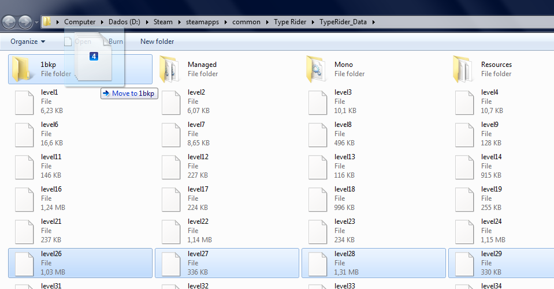Click the 1,24 MB size of level16

[53, 208]
